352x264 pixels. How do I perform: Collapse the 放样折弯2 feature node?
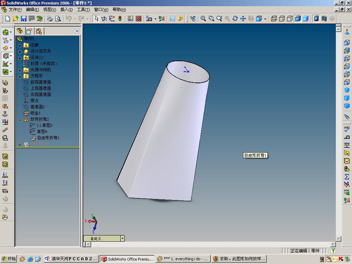coord(20,120)
